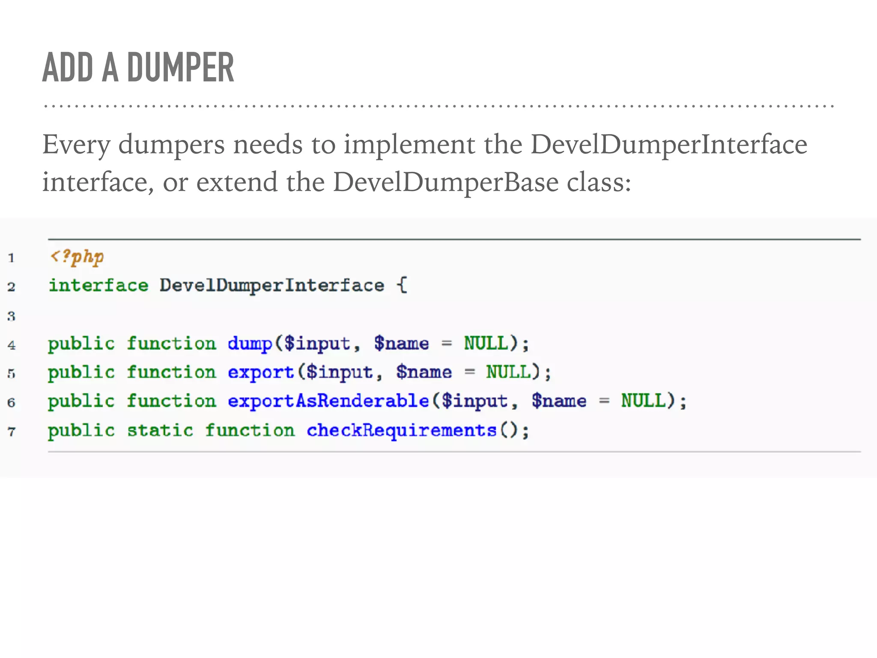Click the 'export' function name on line 5

click(x=261, y=373)
